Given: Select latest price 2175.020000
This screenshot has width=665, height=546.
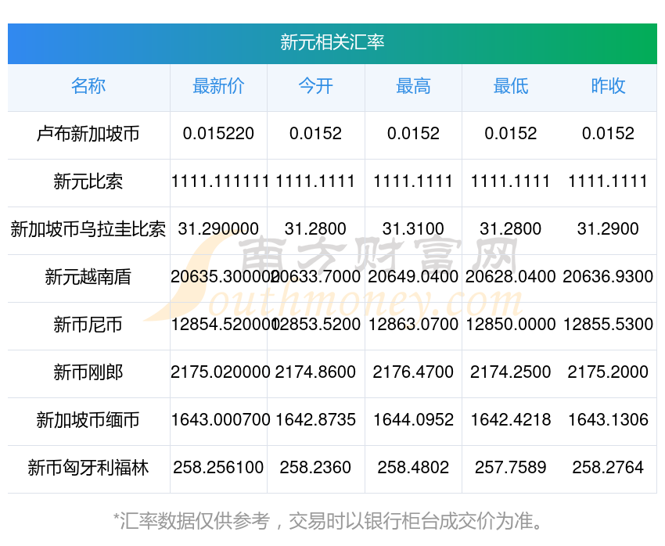Looking at the screenshot, I should click(220, 372).
